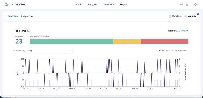
Task: Switch to the Configure tab
Action: coord(92,5)
